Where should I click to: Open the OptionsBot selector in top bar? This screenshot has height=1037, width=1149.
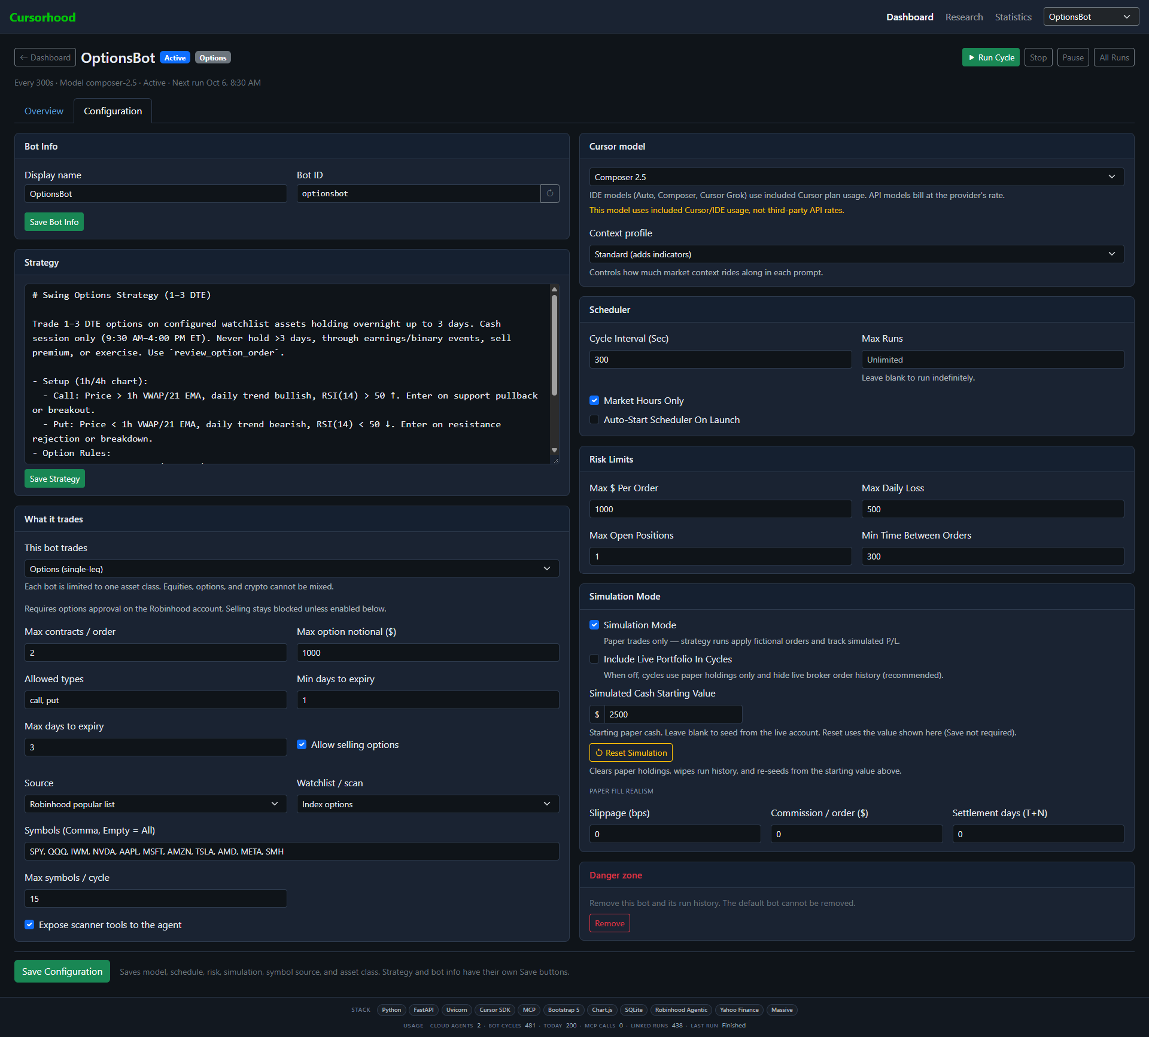click(x=1091, y=17)
